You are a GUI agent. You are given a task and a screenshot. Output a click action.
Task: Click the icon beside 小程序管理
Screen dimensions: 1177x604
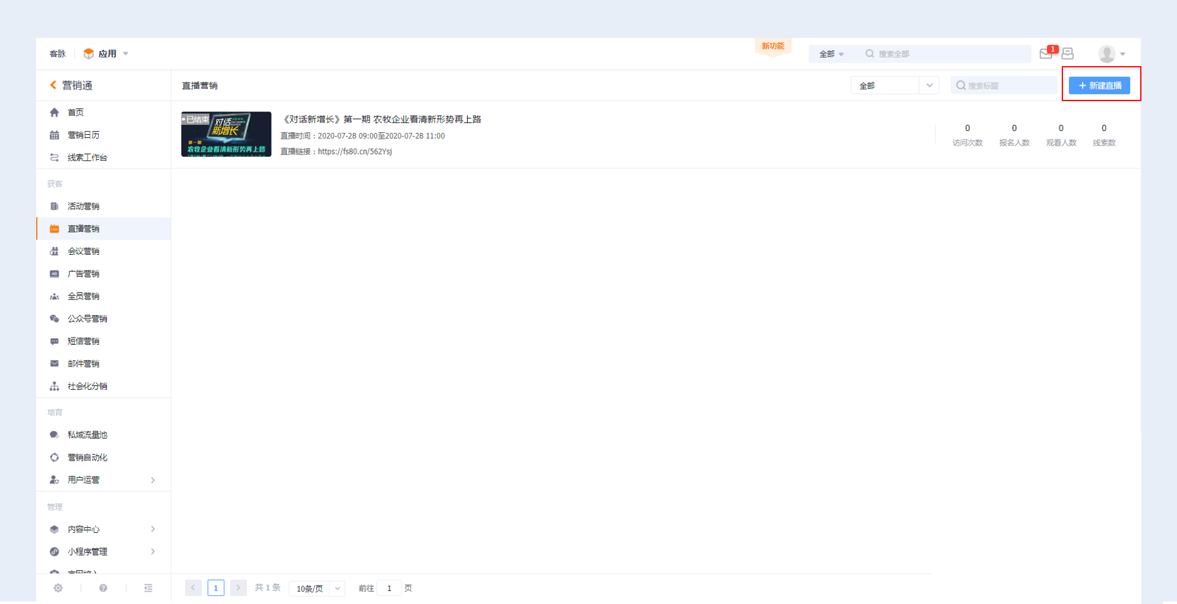tap(55, 552)
